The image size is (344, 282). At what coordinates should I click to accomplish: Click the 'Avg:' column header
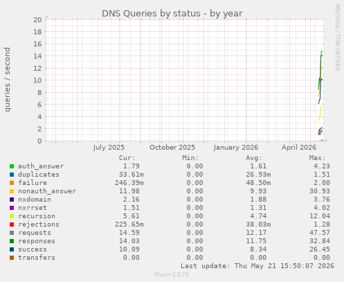[x=254, y=158]
